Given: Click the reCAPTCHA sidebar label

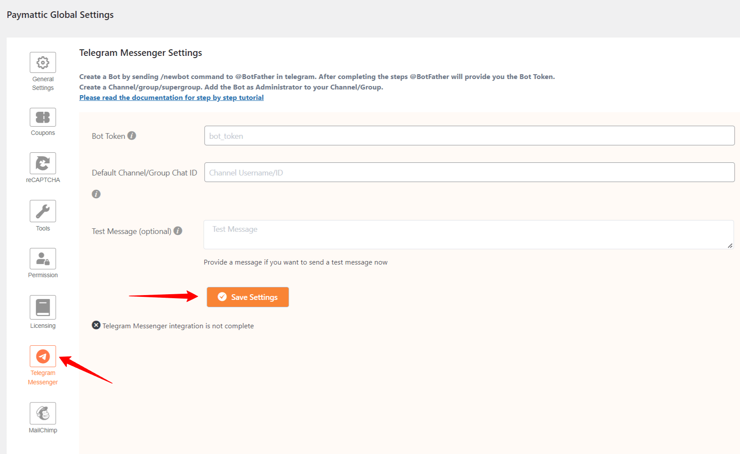Looking at the screenshot, I should pyautogui.click(x=43, y=180).
